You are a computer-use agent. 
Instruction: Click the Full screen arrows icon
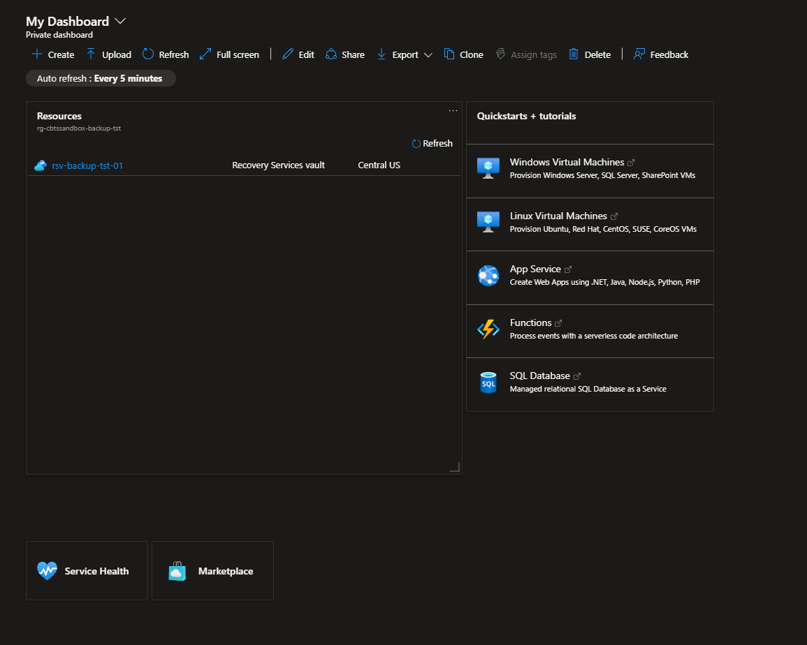coord(205,54)
